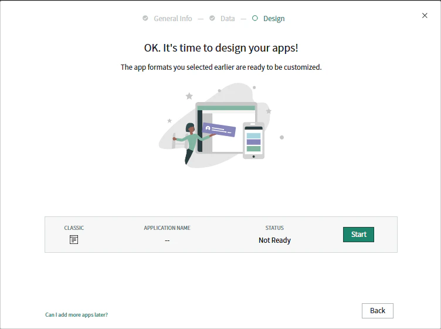Click the APPLICATION NAME header
The height and width of the screenshot is (329, 441).
coord(167,228)
